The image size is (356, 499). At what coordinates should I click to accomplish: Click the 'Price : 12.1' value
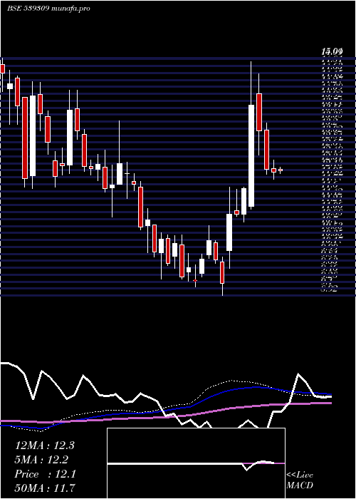[45, 474]
